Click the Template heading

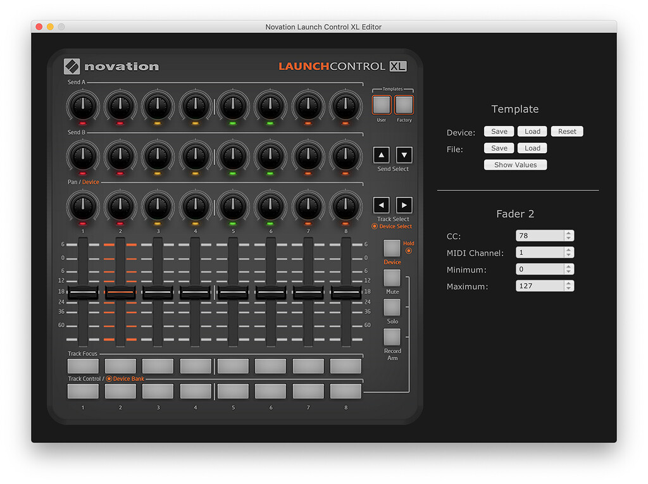(515, 109)
